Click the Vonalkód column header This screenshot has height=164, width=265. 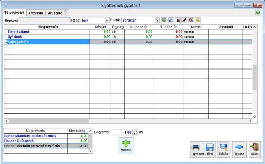coord(225,27)
